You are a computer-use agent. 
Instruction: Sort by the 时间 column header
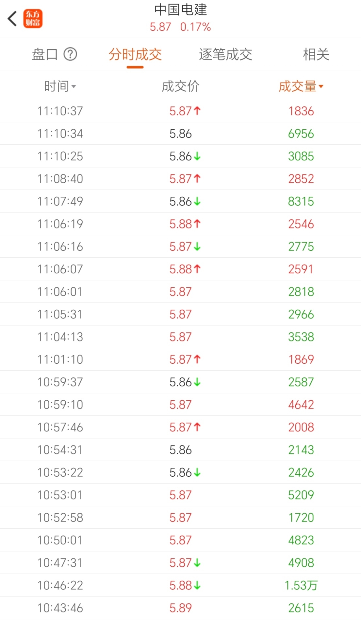pyautogui.click(x=60, y=86)
